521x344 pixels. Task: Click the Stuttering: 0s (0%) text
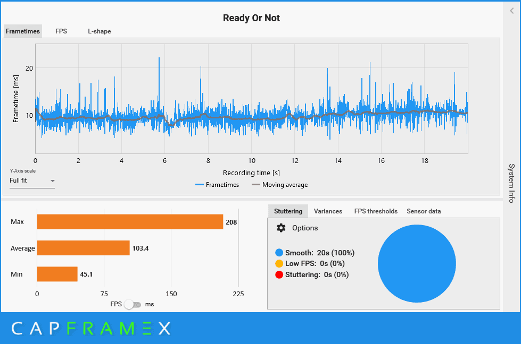click(x=317, y=274)
